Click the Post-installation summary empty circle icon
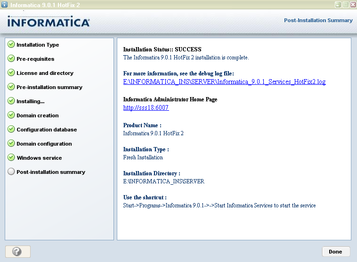357x262 pixels. tap(11, 172)
